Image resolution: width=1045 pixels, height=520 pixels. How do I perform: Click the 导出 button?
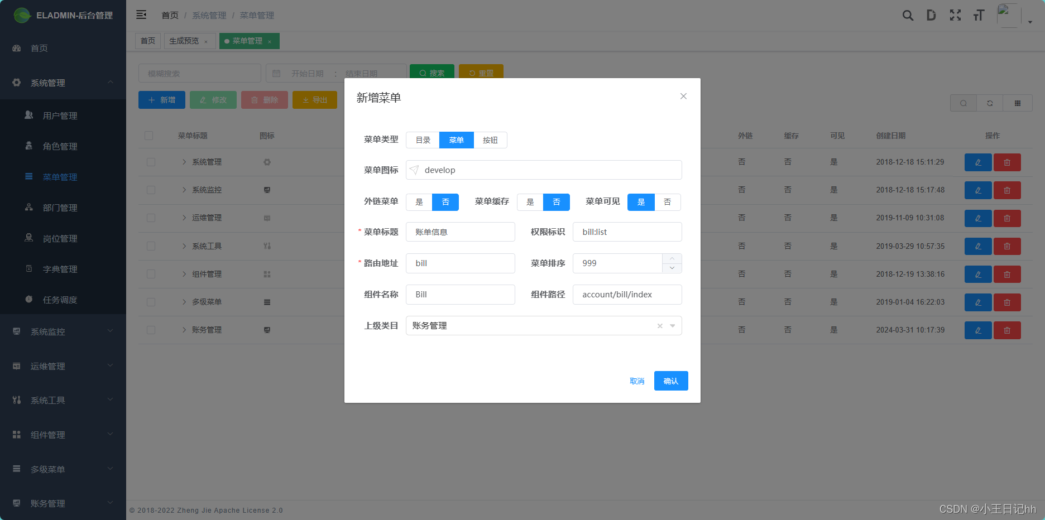(x=315, y=100)
